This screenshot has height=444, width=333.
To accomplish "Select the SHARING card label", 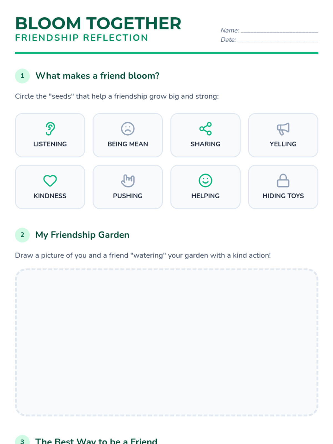I will [205, 144].
